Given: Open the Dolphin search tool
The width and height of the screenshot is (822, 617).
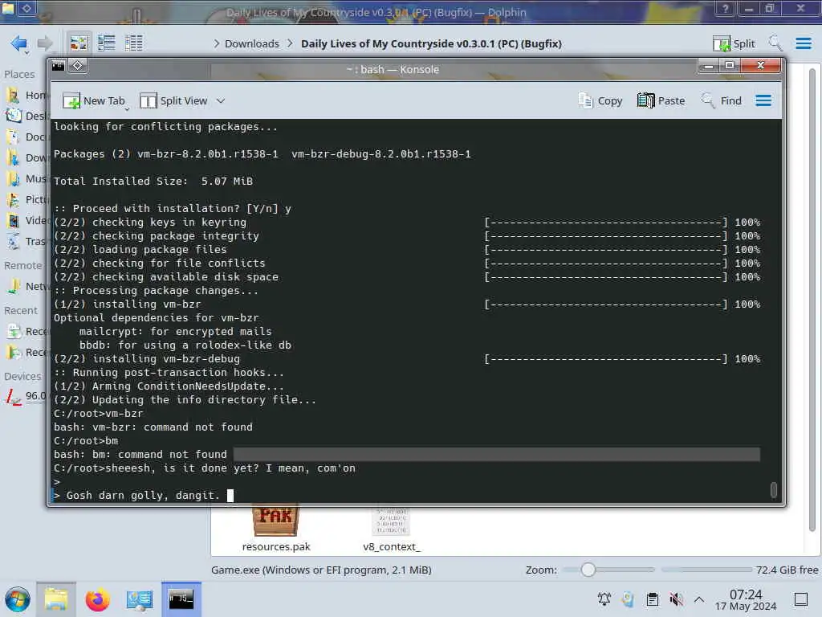Looking at the screenshot, I should (775, 43).
